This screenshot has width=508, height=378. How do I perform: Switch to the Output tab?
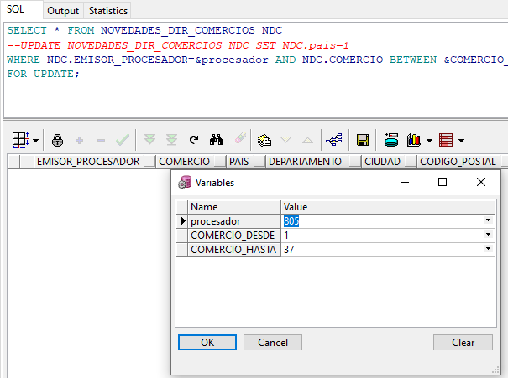click(63, 11)
